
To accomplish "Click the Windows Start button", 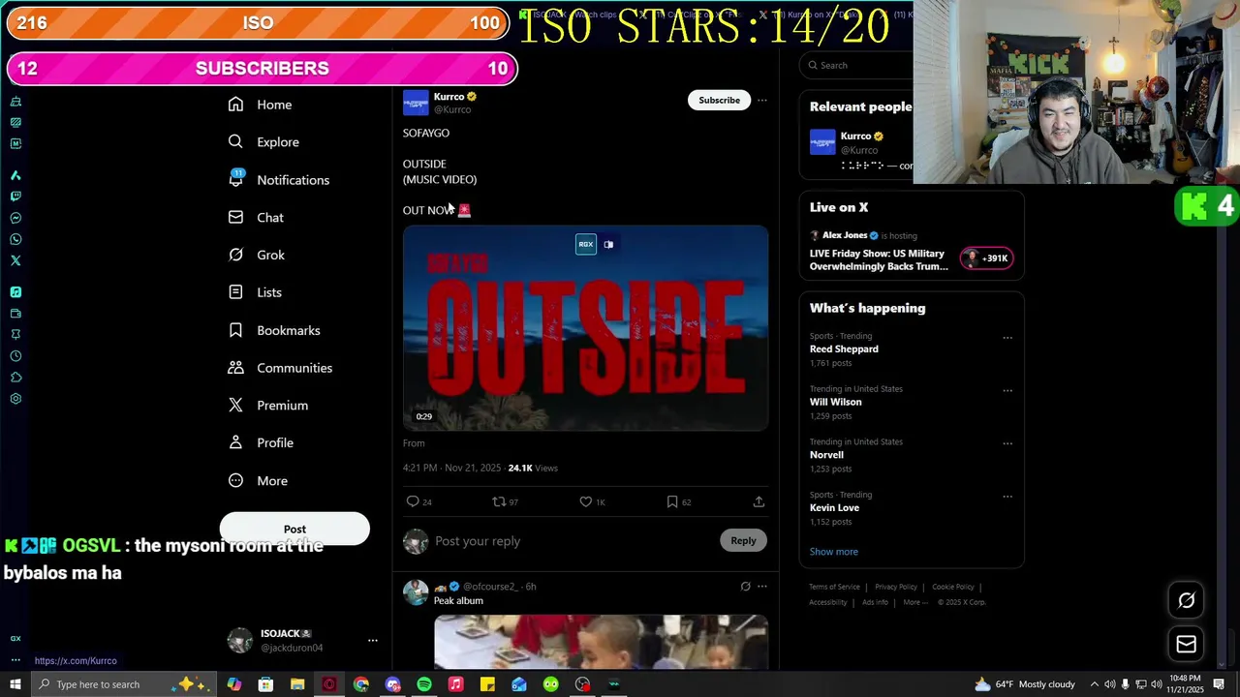I will pyautogui.click(x=15, y=684).
